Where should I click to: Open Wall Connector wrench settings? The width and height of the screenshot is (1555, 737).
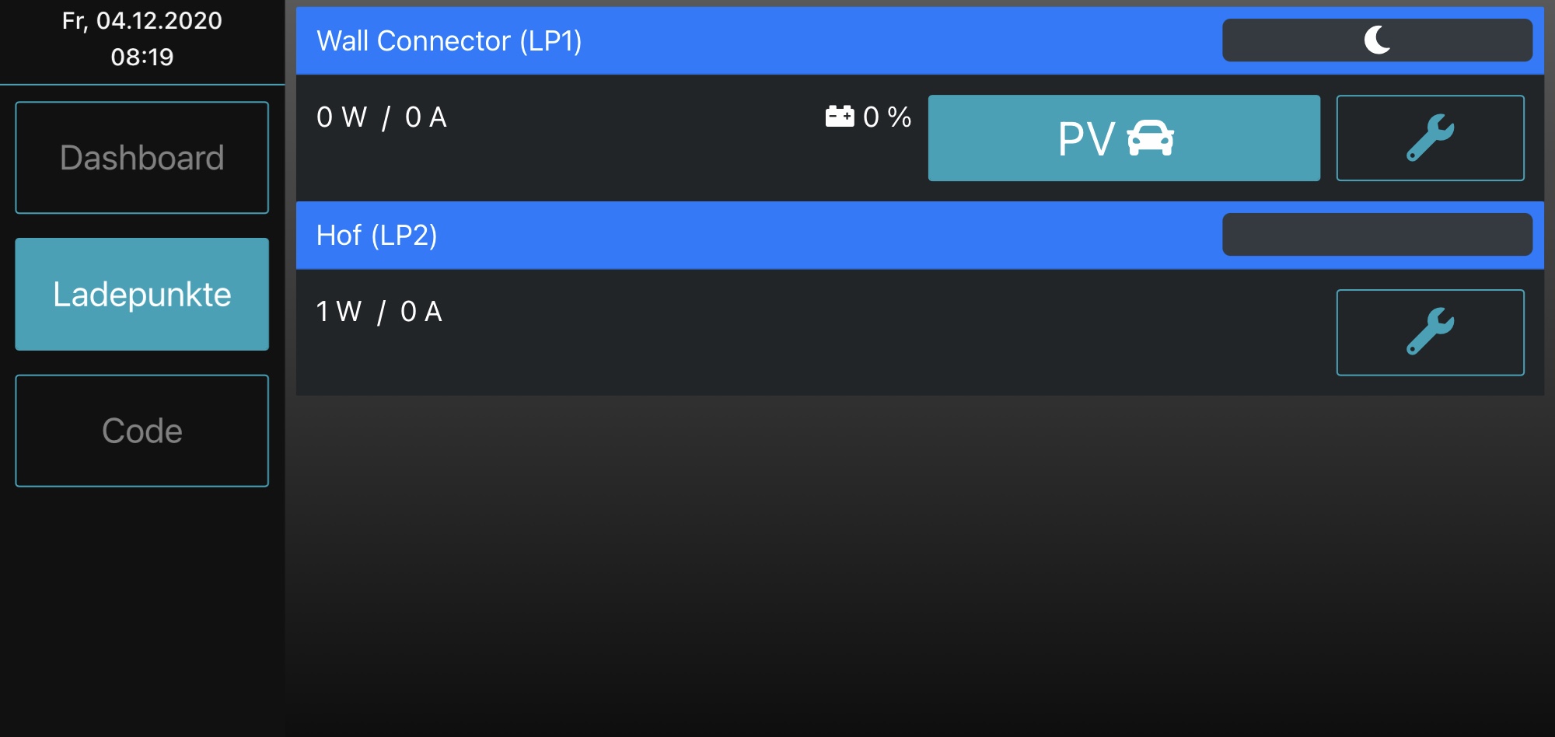[x=1430, y=138]
